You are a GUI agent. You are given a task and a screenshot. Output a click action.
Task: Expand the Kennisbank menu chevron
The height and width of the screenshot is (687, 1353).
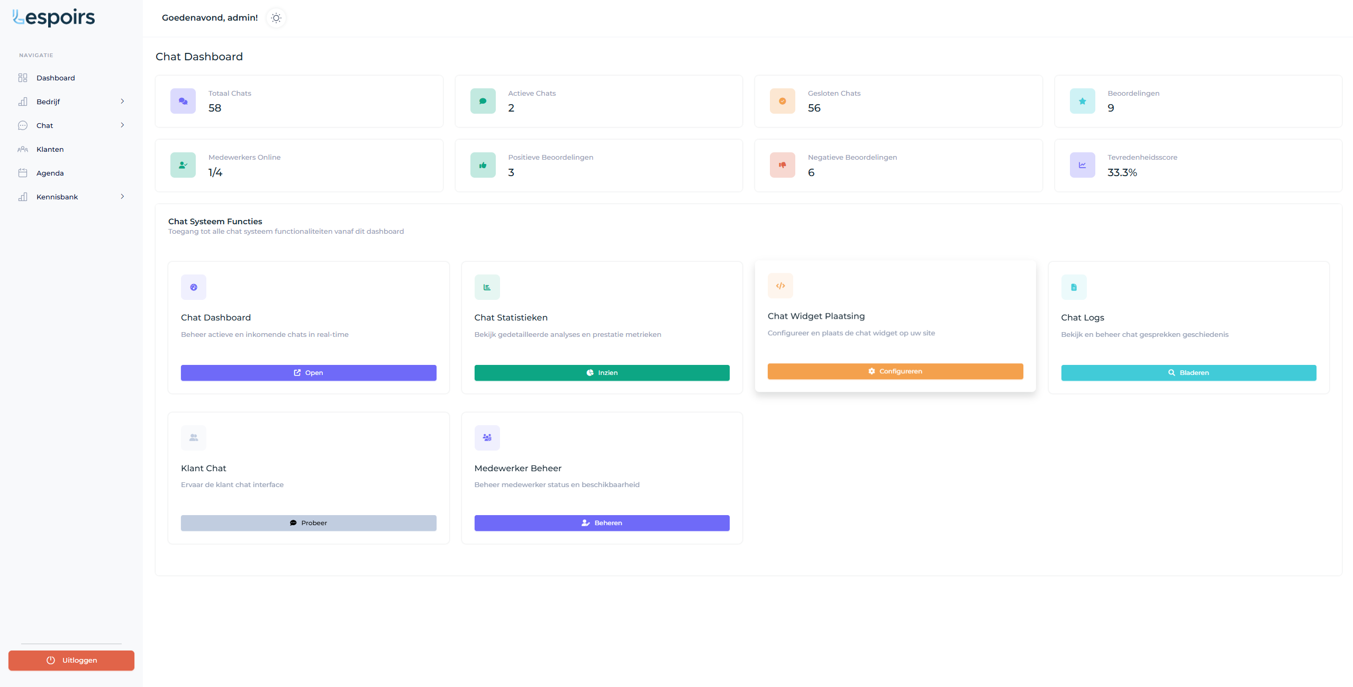point(122,197)
